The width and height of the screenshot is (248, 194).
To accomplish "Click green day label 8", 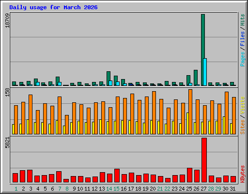I will click(x=67, y=189).
